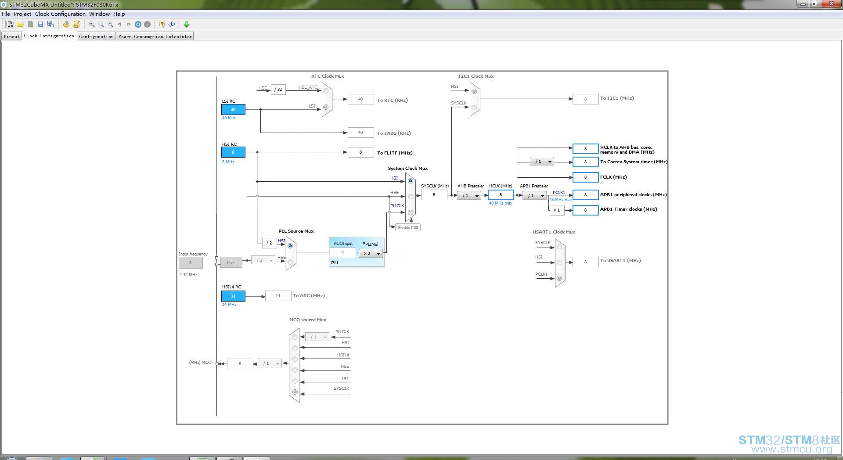Open the Project menu
The image size is (843, 460).
(x=22, y=14)
